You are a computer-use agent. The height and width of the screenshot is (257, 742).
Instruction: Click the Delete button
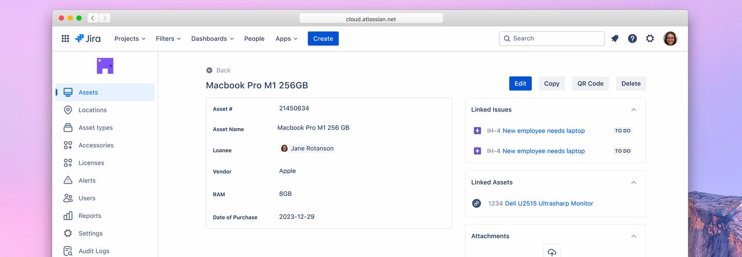(631, 84)
